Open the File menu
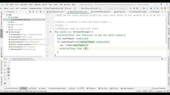Viewport: 170px width, 95px height. tap(7, 4)
